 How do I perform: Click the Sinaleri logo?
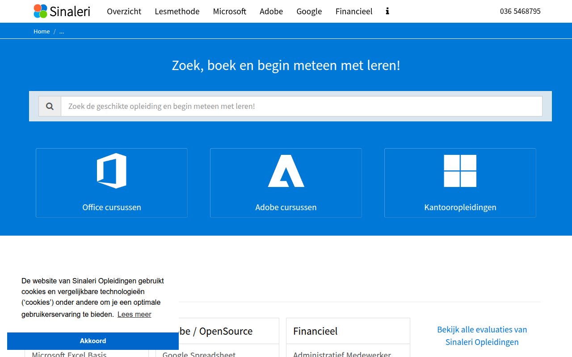[62, 11]
